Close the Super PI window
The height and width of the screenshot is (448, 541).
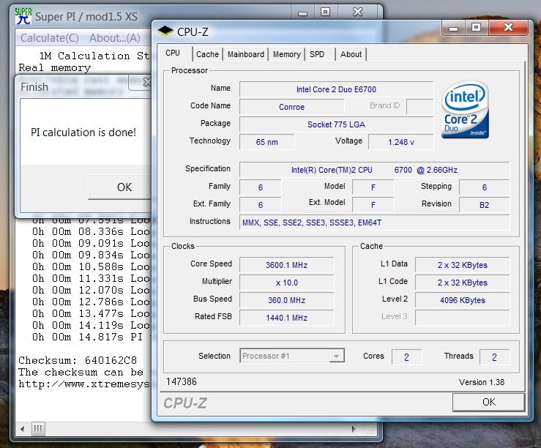(x=358, y=12)
